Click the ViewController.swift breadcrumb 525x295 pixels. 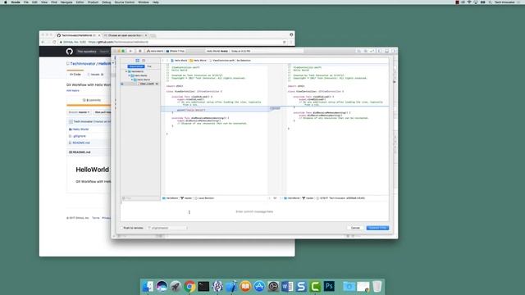pos(222,61)
